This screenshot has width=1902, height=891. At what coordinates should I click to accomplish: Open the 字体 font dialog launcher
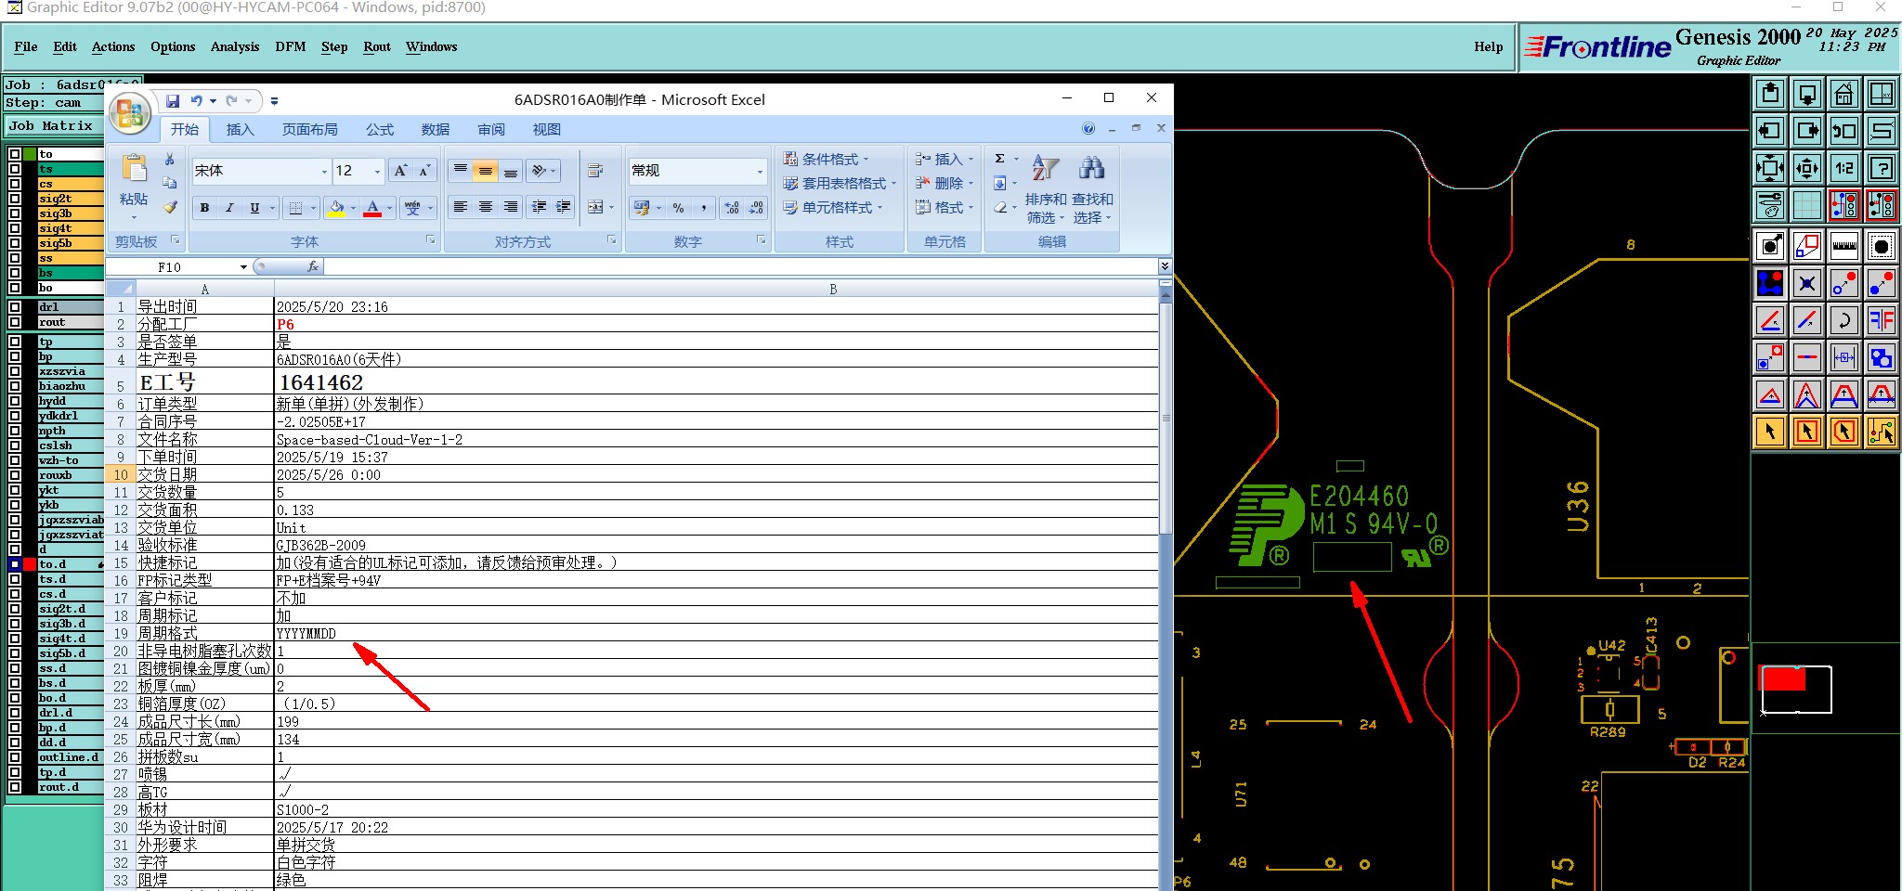click(431, 240)
